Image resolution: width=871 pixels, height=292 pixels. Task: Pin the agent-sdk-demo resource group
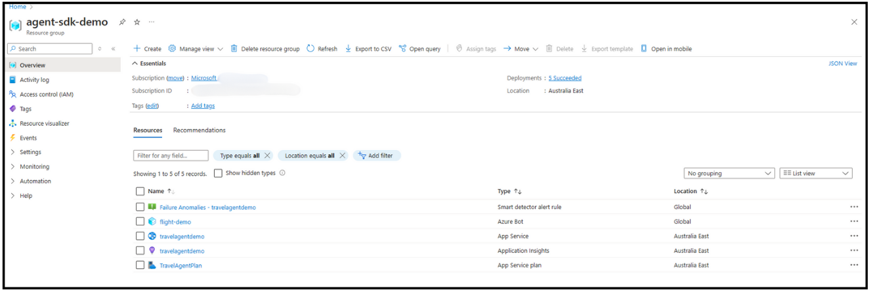(122, 22)
